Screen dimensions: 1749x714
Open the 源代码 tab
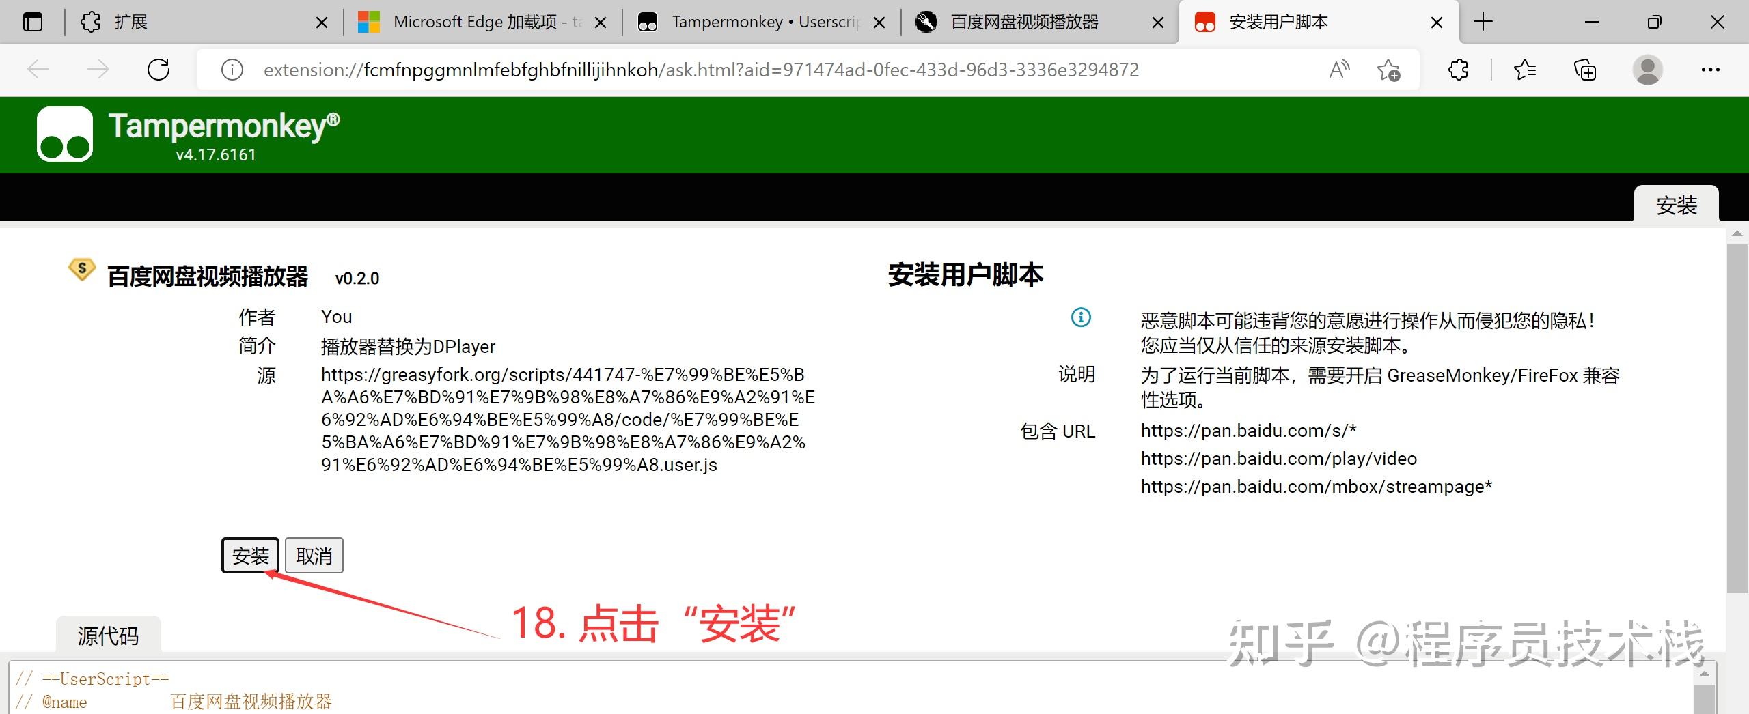coord(108,636)
